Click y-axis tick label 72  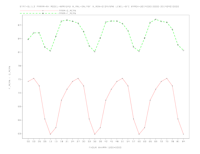pos(19,93)
